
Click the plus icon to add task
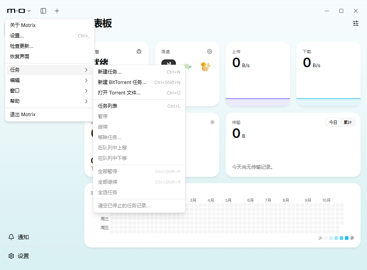click(x=57, y=11)
